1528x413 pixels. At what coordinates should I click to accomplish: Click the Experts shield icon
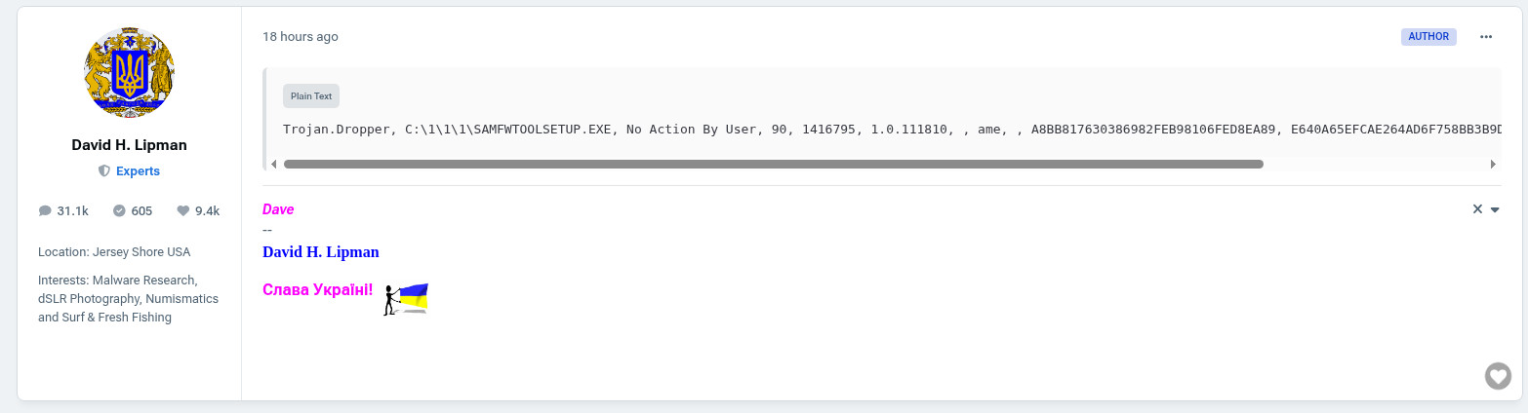104,170
